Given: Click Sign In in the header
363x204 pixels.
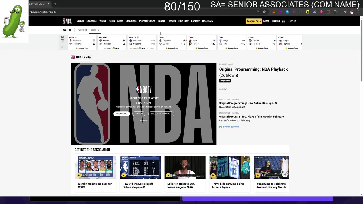Looking at the screenshot, I should coord(292,21).
